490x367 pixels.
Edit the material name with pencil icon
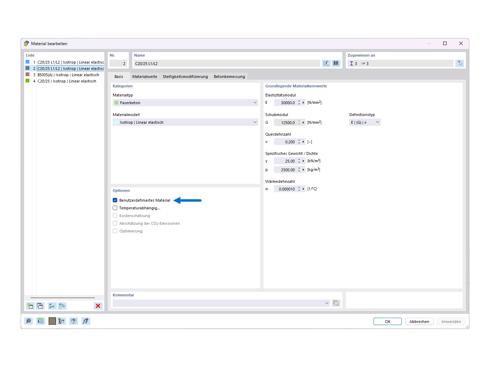(326, 63)
